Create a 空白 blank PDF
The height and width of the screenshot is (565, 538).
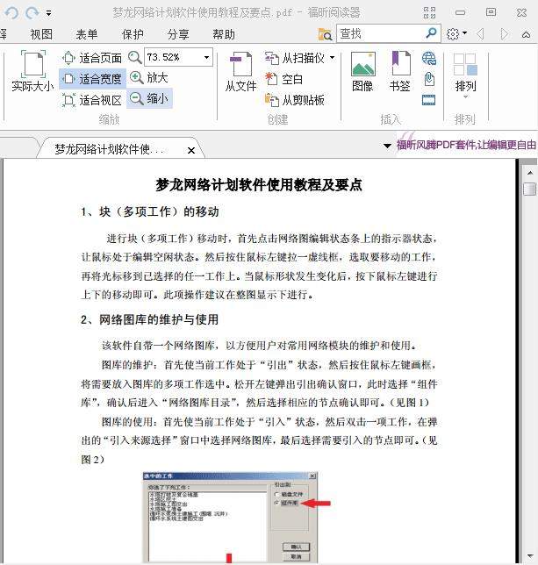(284, 79)
